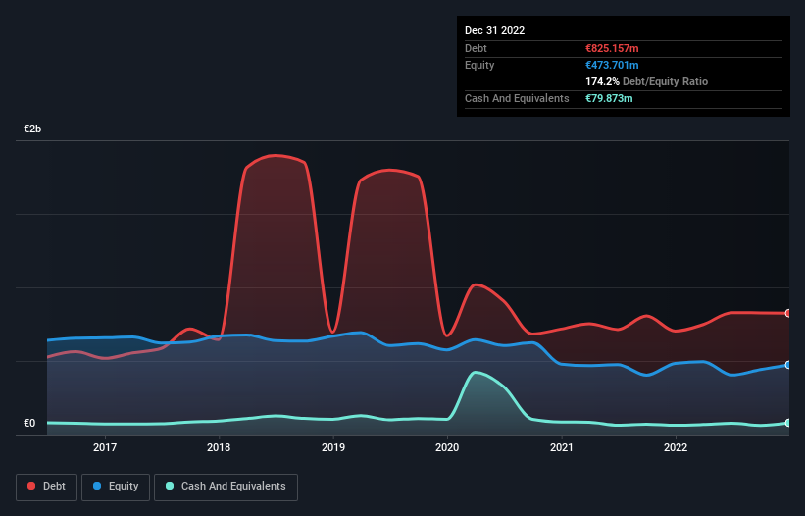Screen dimensions: 805x516
Task: Click the 2022 x-axis label
Action: point(676,447)
